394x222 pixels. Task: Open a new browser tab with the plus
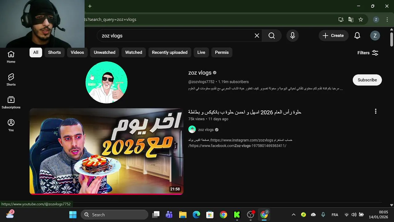coord(90,6)
